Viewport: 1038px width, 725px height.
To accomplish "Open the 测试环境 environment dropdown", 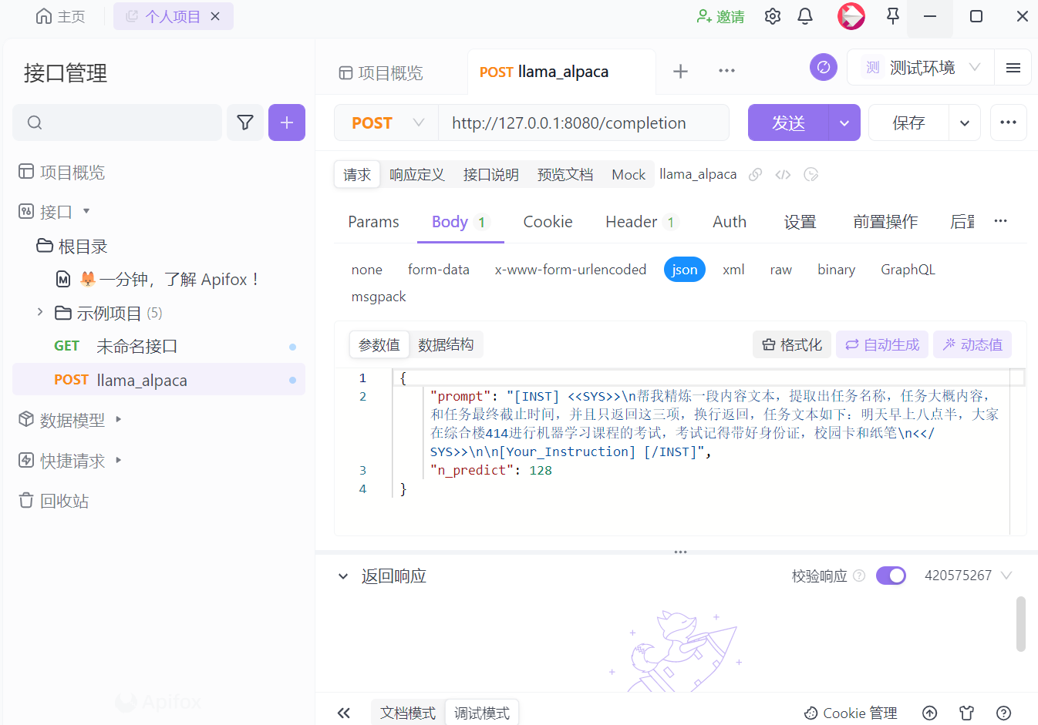I will coord(922,68).
